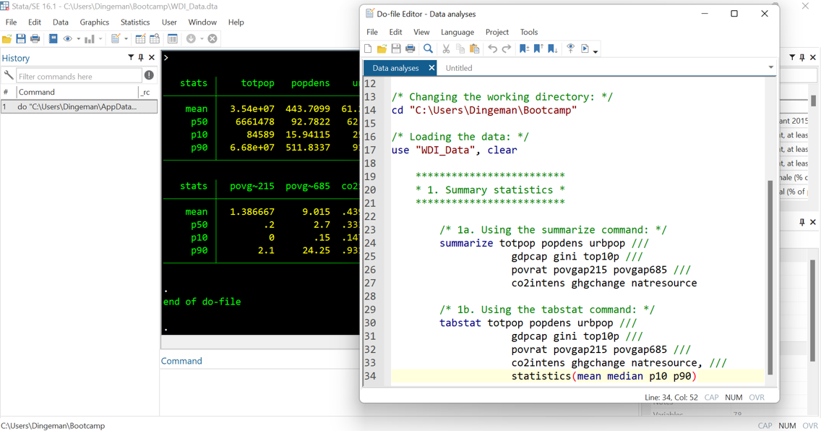The width and height of the screenshot is (821, 431).
Task: Stop execution with the Break icon
Action: coord(212,39)
